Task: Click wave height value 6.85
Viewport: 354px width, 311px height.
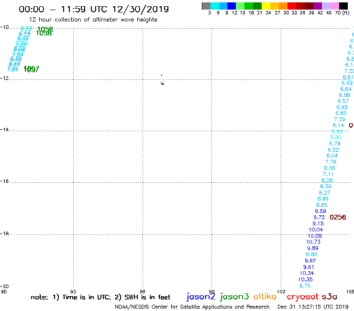Action: click(341, 113)
